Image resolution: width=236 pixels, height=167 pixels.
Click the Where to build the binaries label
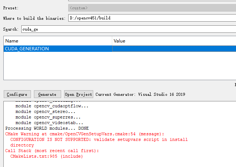[34, 18]
